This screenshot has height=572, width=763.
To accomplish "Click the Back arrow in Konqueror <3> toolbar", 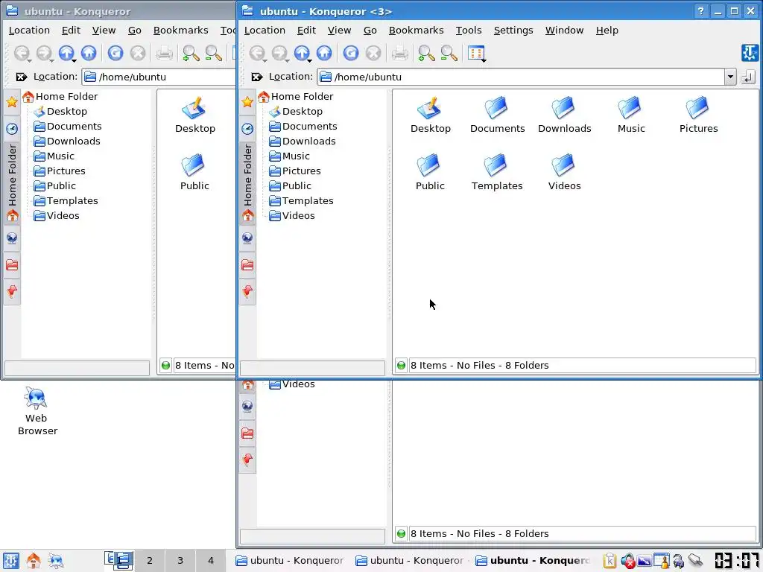I will [257, 53].
